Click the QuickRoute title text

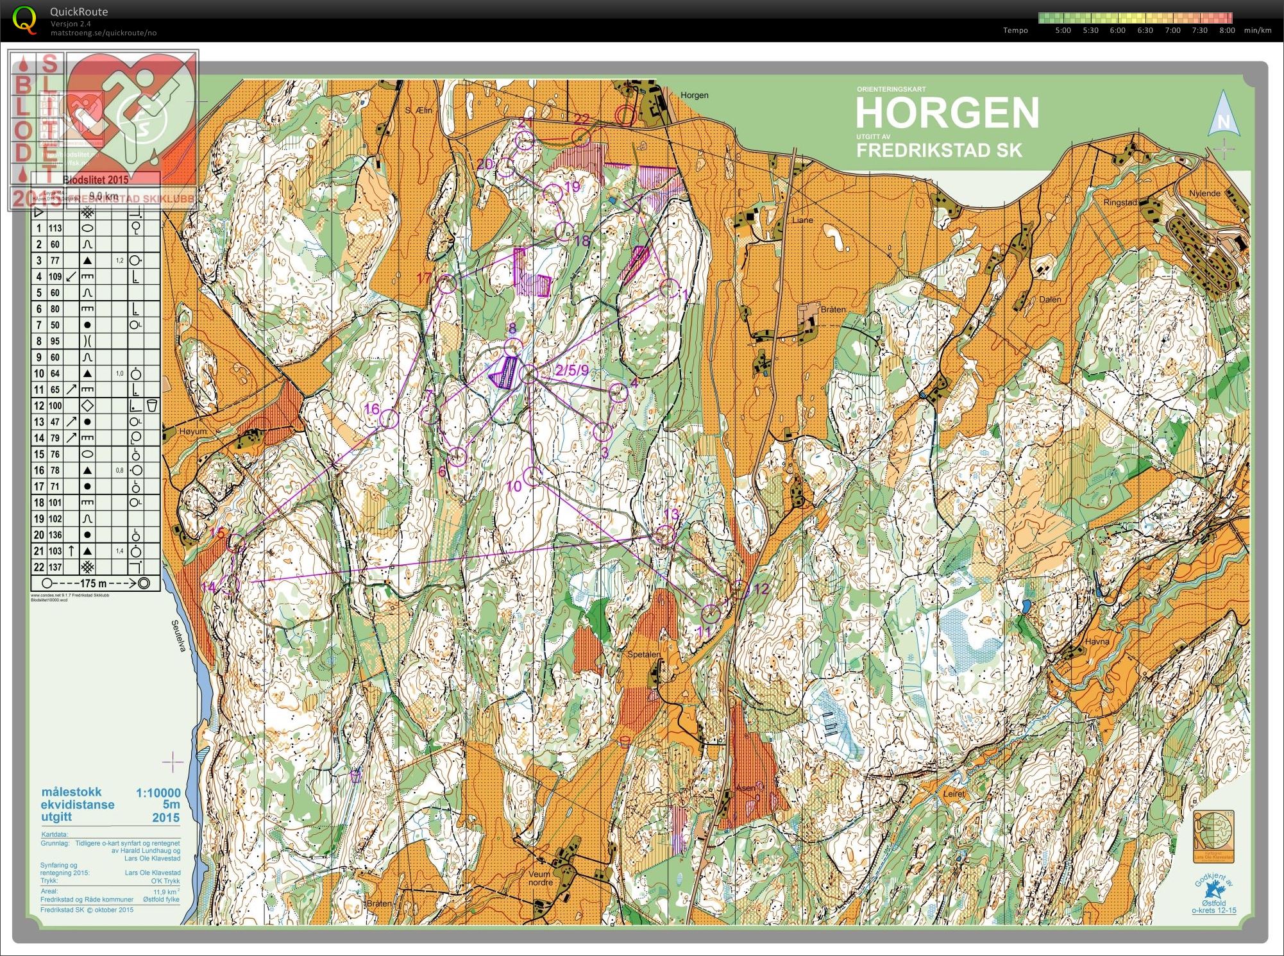(x=79, y=12)
